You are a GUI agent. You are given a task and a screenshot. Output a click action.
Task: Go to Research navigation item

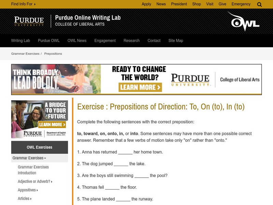click(131, 41)
